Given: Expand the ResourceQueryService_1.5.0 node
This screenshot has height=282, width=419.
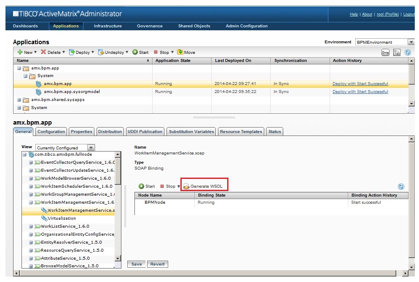Looking at the screenshot, I should click(31, 250).
